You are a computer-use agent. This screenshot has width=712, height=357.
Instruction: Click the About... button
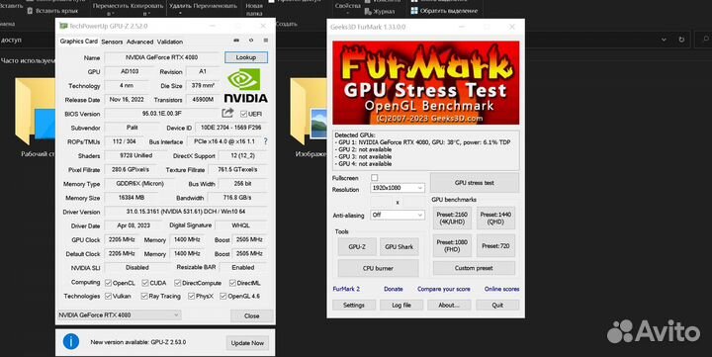click(x=449, y=305)
